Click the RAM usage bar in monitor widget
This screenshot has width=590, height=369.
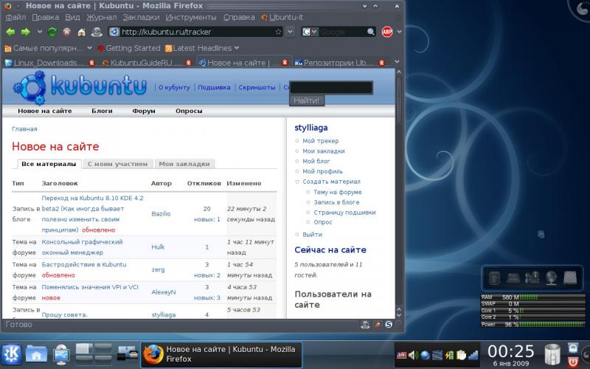pyautogui.click(x=552, y=297)
